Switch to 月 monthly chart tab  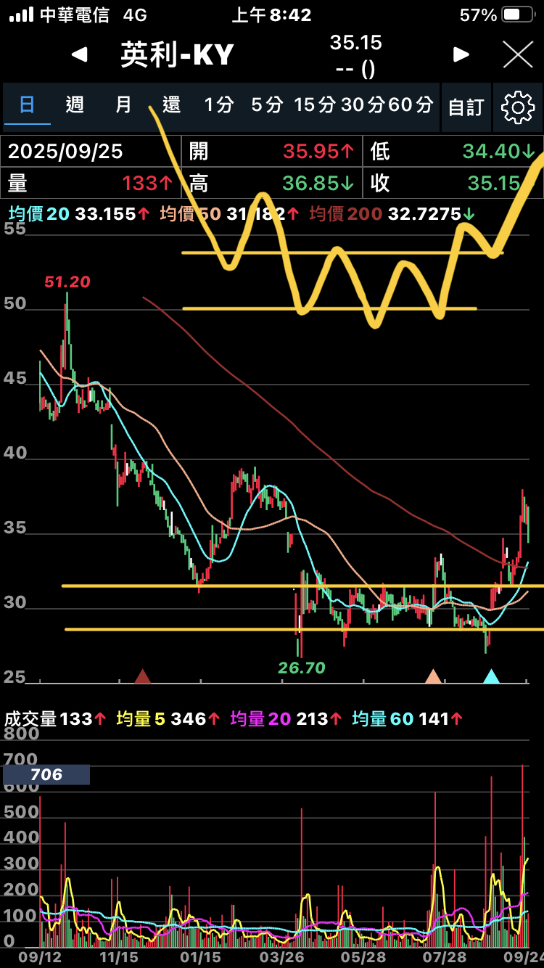pyautogui.click(x=123, y=105)
